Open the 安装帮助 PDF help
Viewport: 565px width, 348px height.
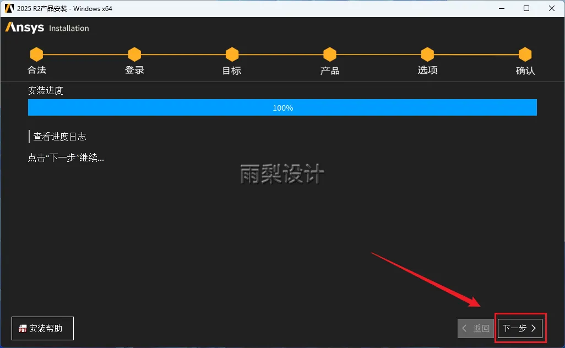coord(42,328)
